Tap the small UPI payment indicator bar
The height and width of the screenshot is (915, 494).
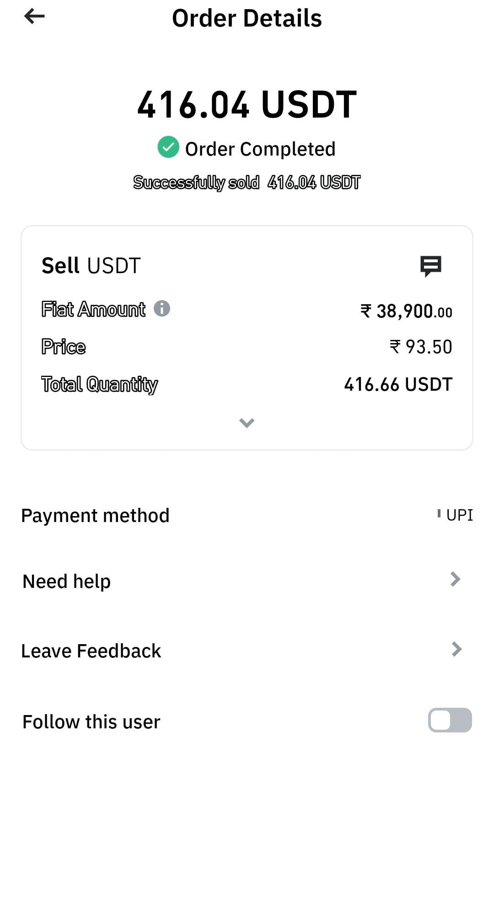[x=439, y=514]
